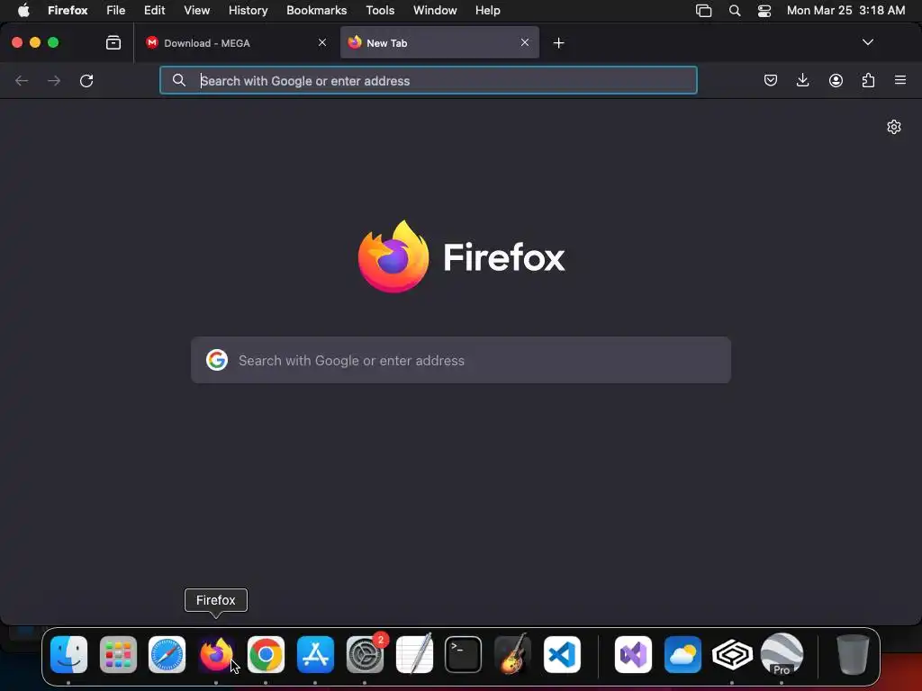This screenshot has height=691, width=922.
Task: Open Spotlight search in menu bar
Action: coord(735,11)
